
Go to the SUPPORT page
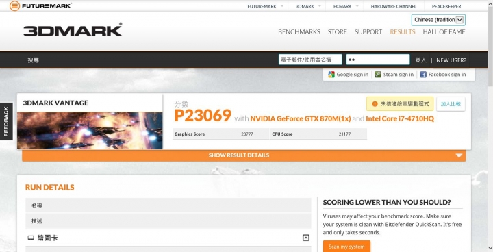(368, 32)
